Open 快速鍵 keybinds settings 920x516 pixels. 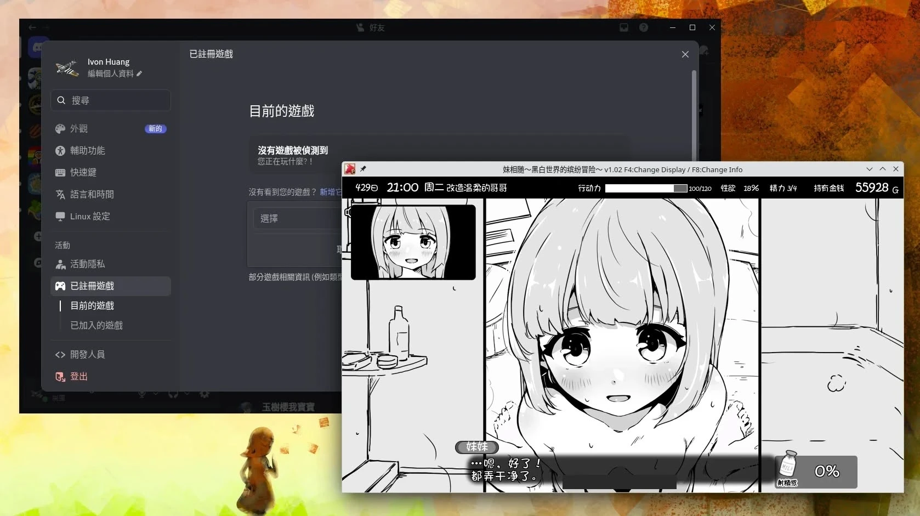(x=110, y=172)
